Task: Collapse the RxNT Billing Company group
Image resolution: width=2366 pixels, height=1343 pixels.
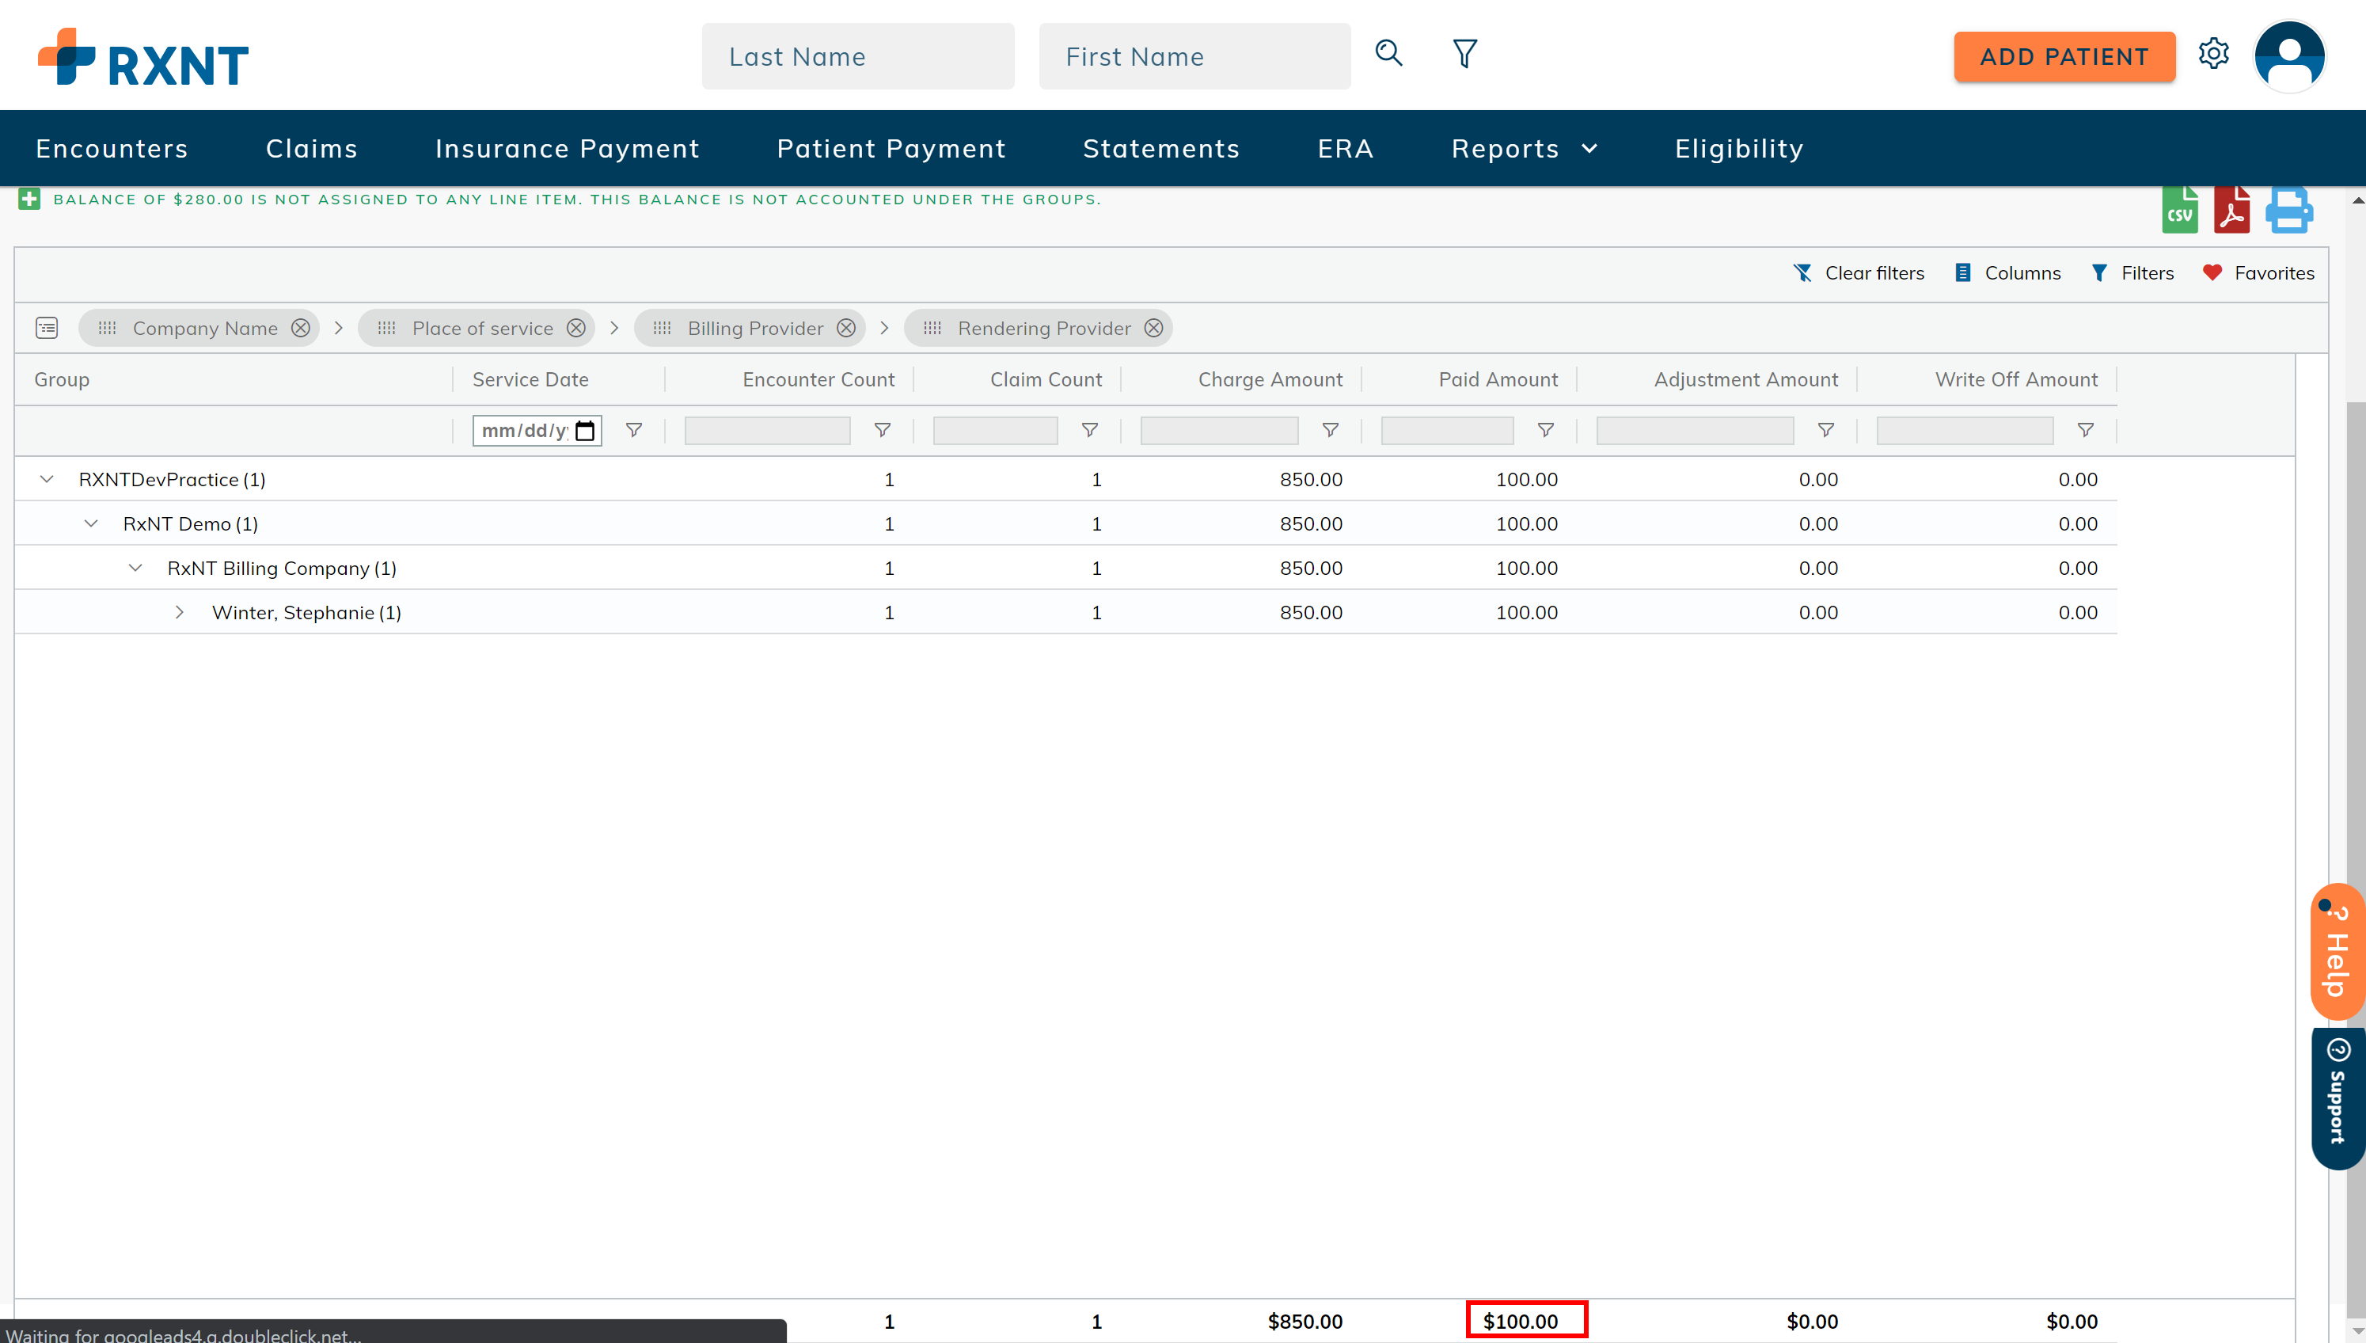Action: [135, 567]
